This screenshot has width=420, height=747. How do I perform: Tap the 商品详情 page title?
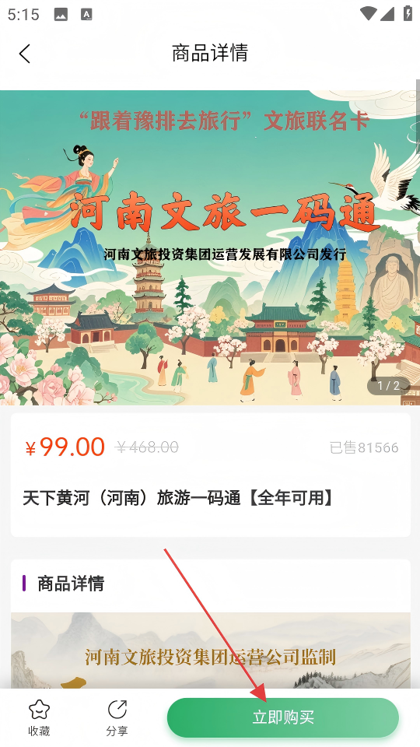[x=210, y=53]
